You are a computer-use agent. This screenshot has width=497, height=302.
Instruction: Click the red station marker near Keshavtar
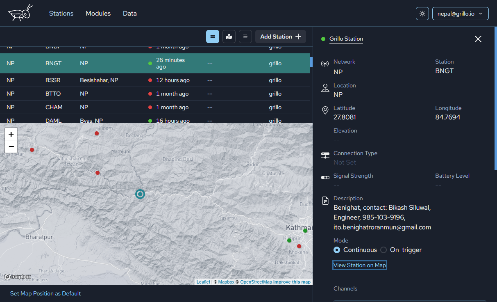tap(32, 150)
